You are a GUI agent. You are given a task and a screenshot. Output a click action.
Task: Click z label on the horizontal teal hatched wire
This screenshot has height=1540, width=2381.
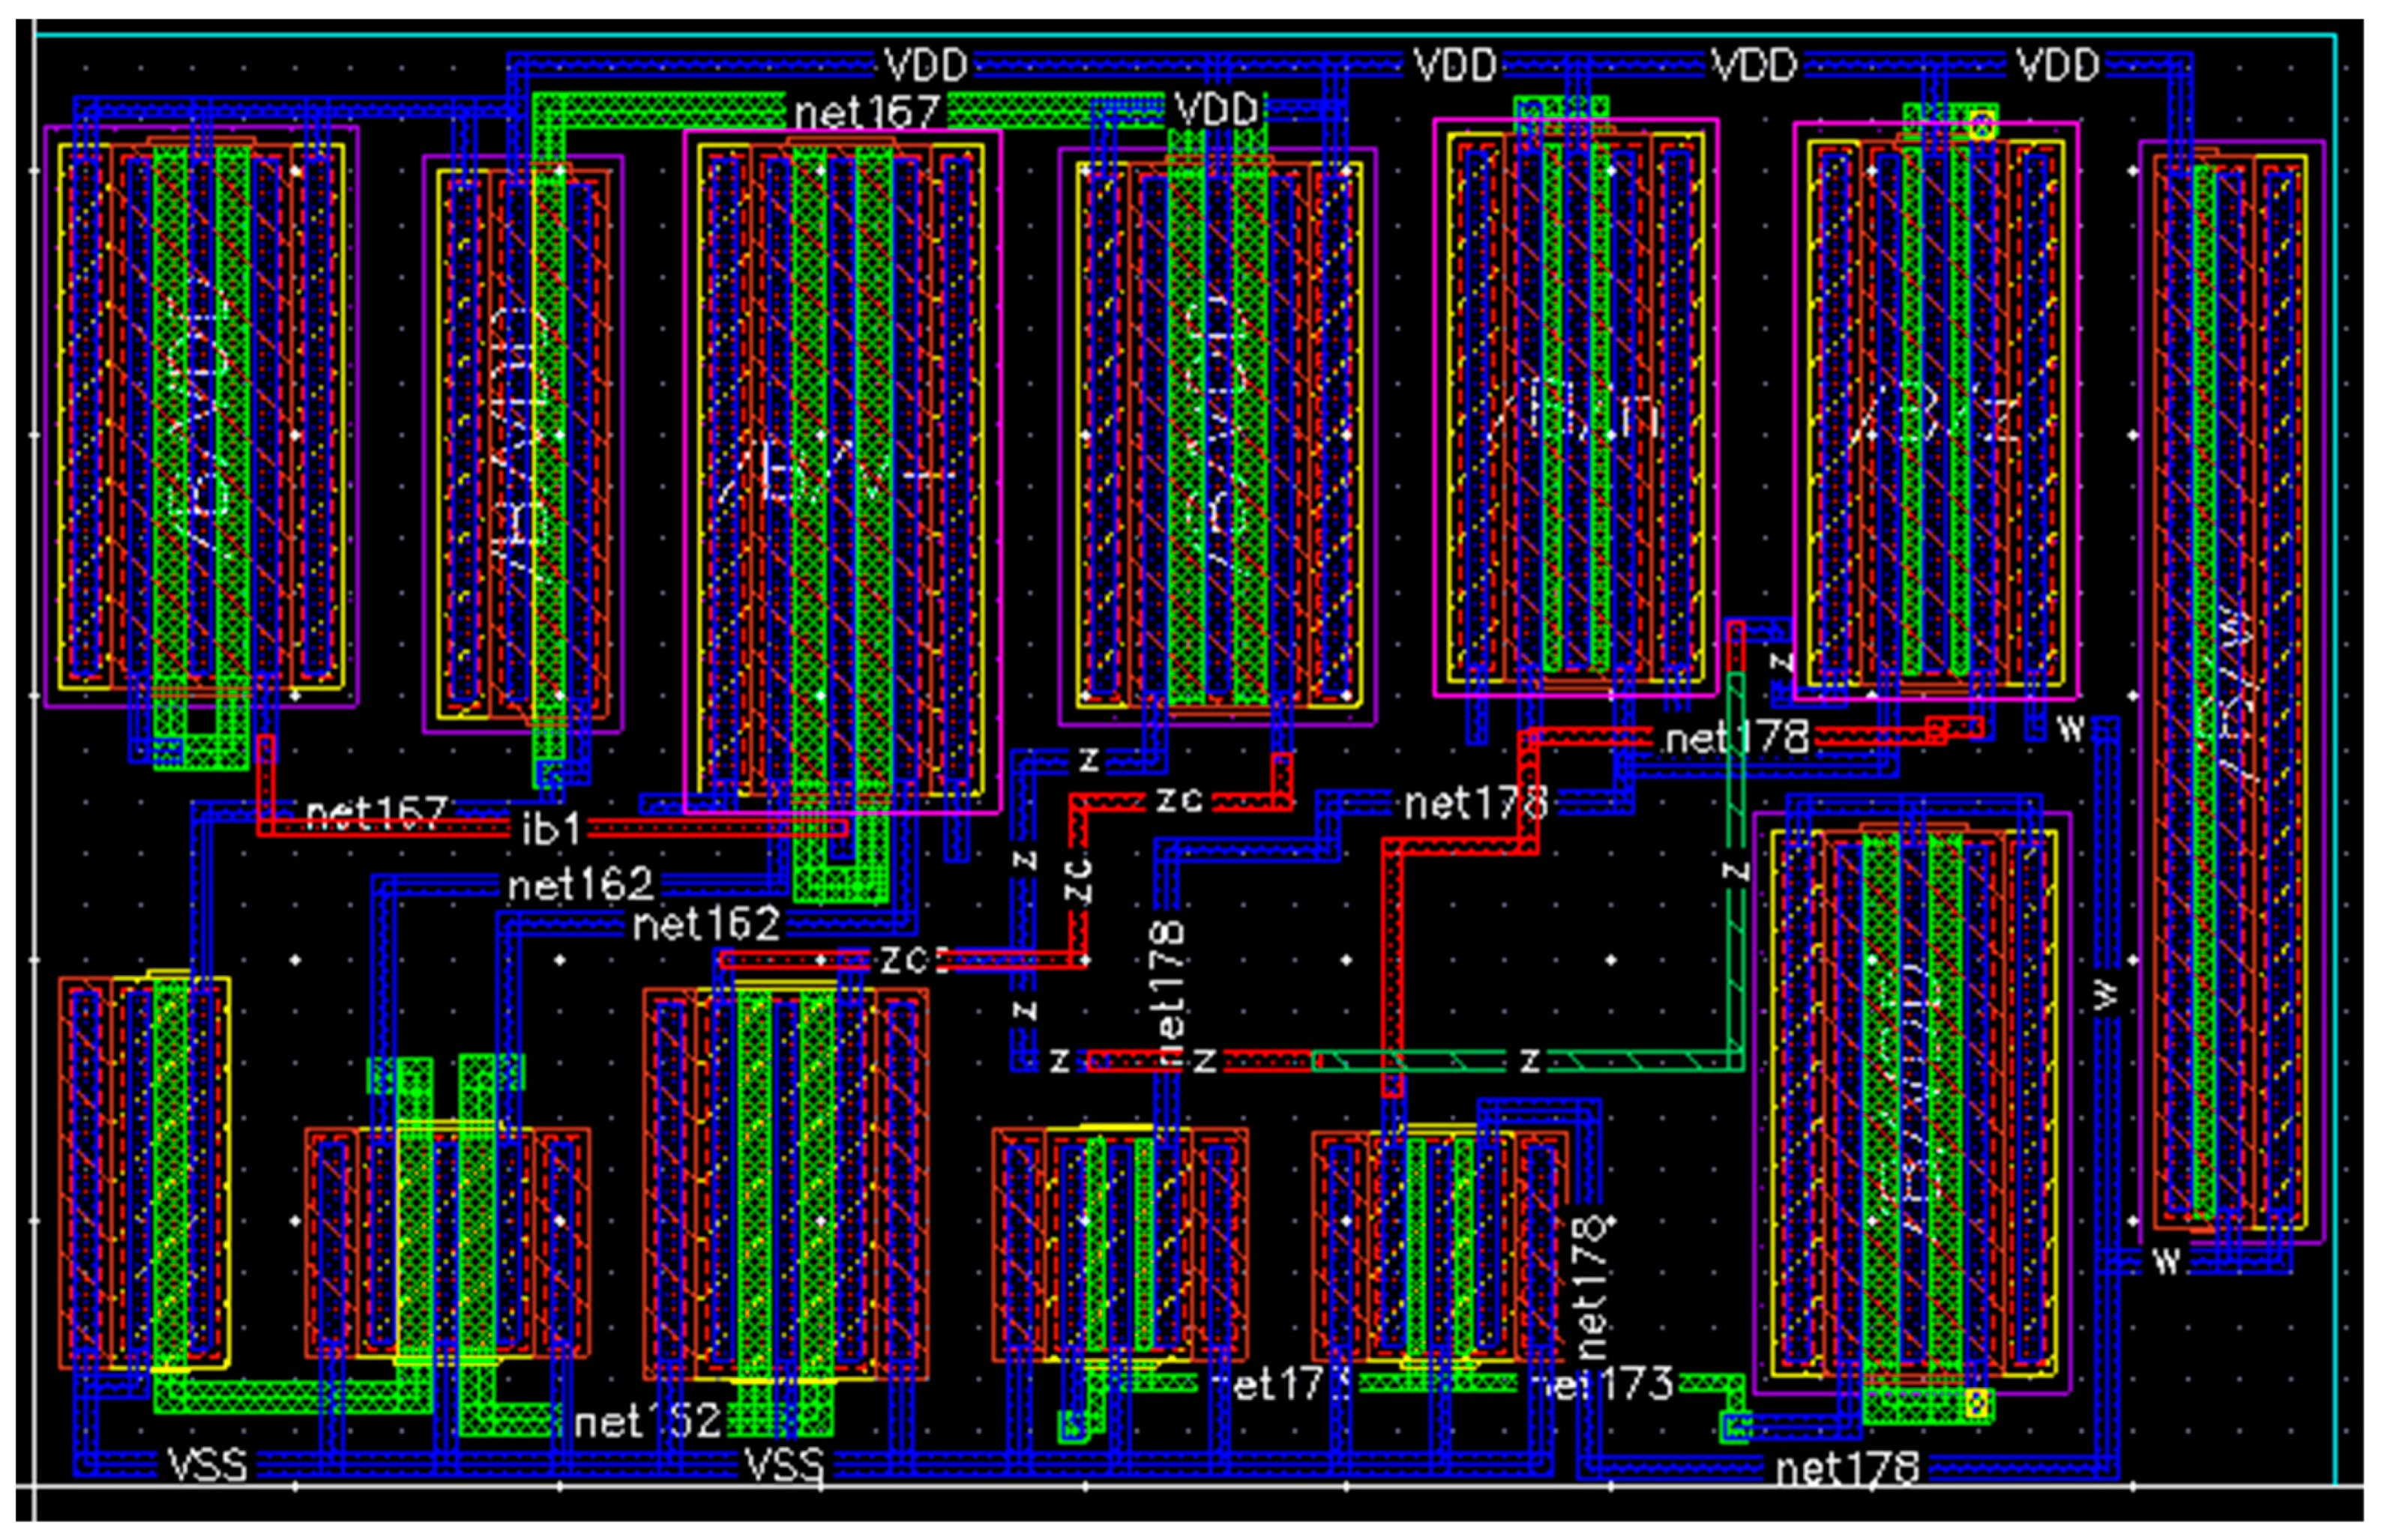[x=1529, y=1060]
